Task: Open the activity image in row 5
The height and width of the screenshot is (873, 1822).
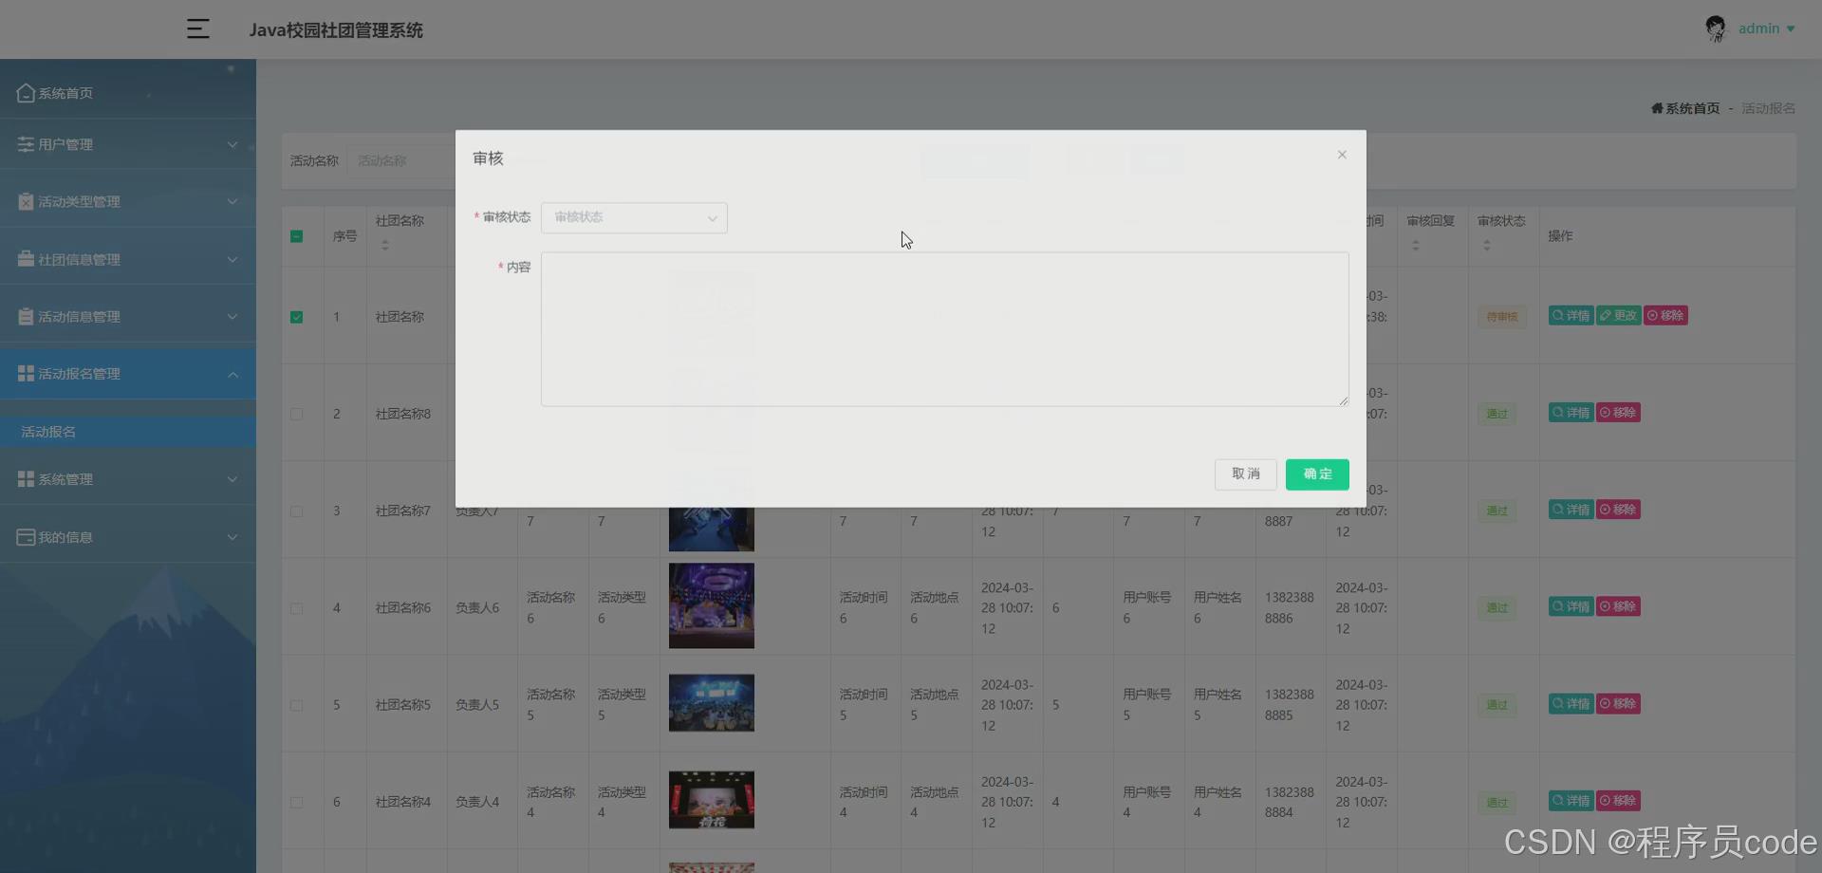Action: tap(712, 703)
